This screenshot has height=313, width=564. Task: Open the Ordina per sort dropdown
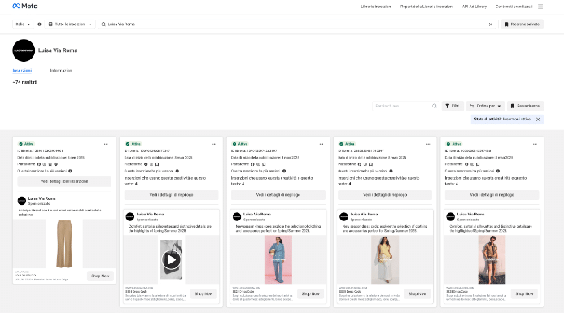point(485,106)
